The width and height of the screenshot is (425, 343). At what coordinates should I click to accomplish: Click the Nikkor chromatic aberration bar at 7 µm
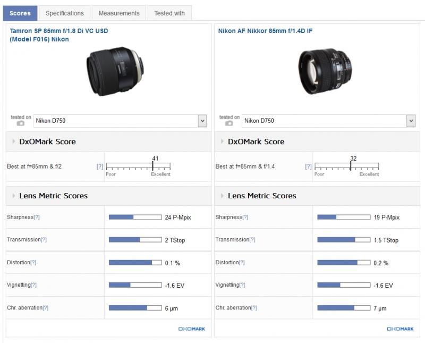click(x=344, y=308)
